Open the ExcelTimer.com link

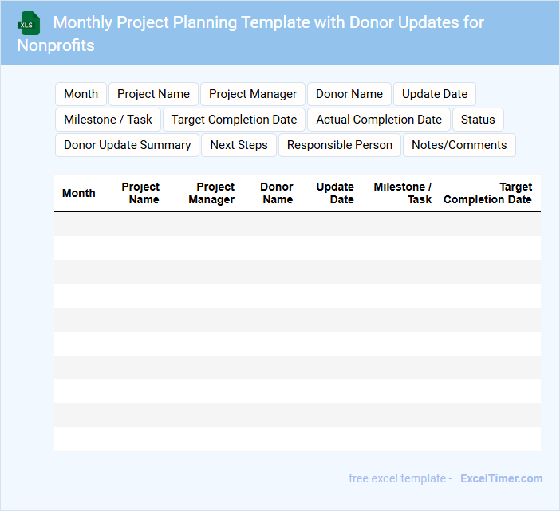(x=502, y=478)
